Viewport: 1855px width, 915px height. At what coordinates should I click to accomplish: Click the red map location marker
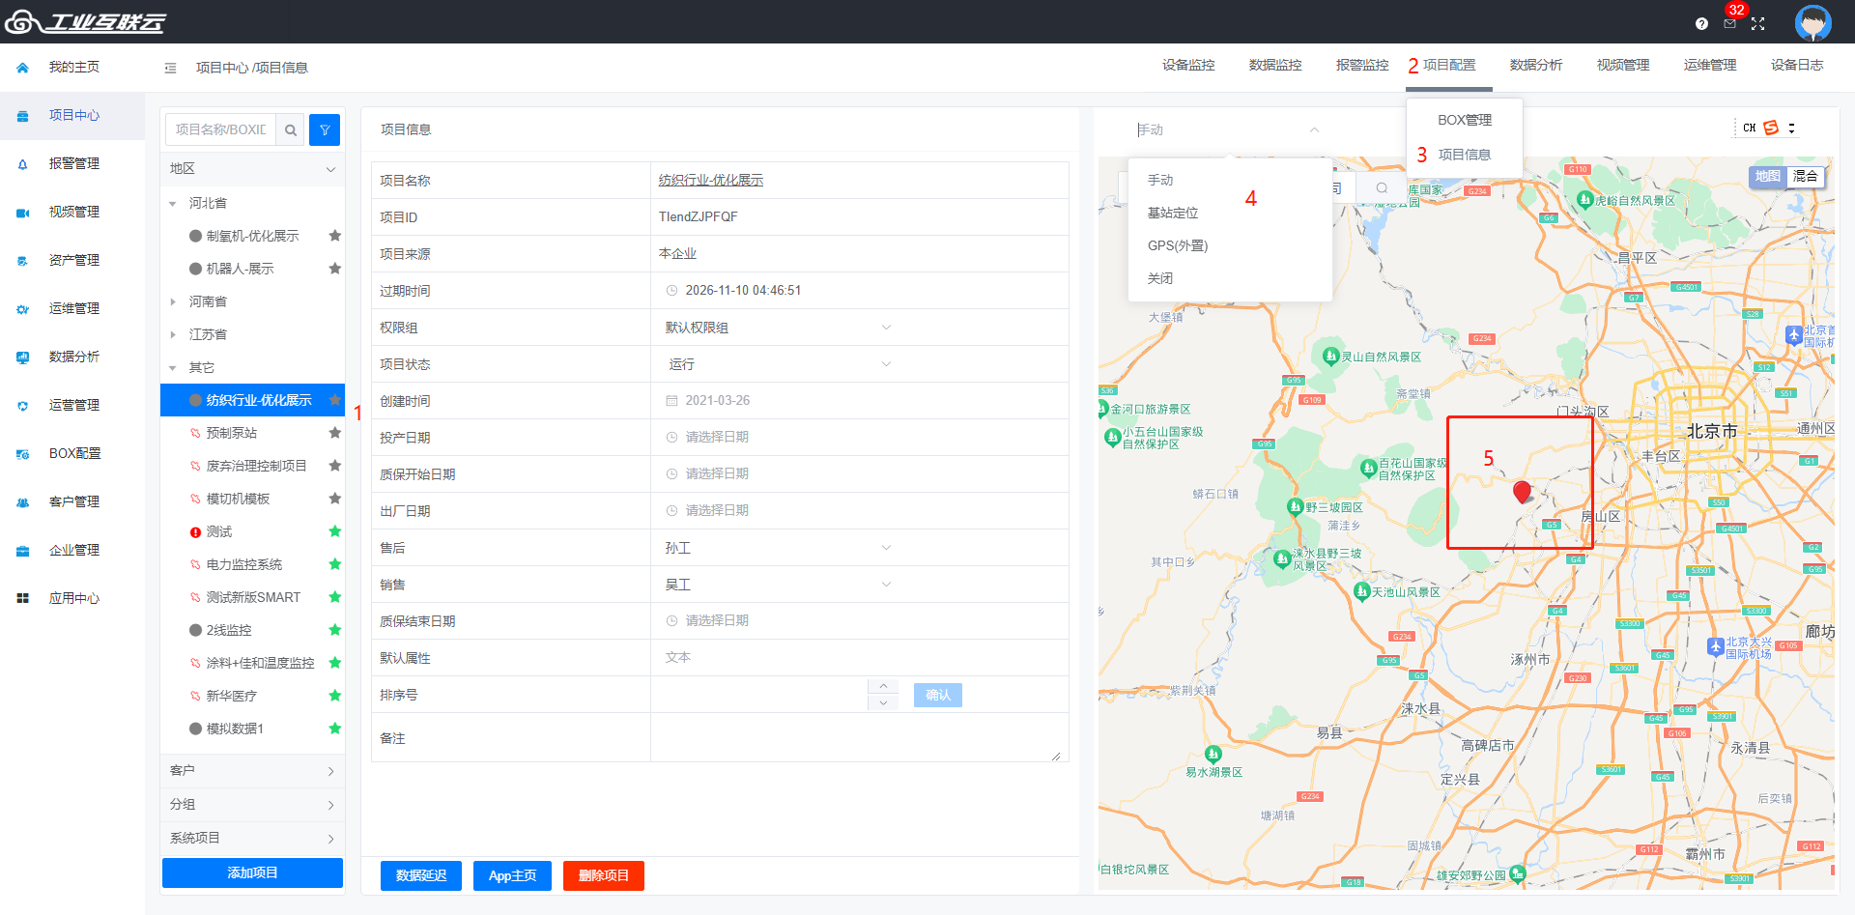1522,491
